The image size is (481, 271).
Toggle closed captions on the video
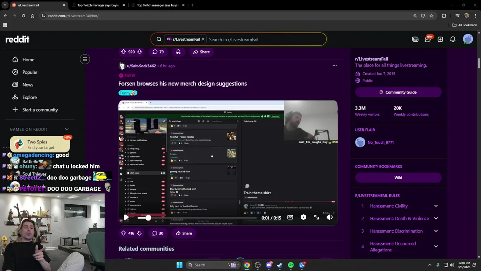[290, 218]
